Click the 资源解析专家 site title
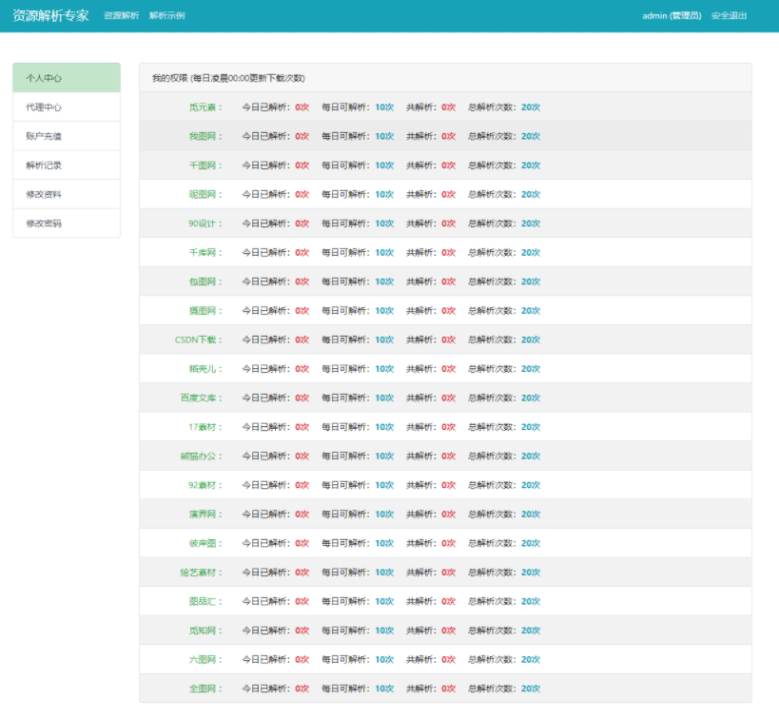The image size is (779, 719). [50, 15]
